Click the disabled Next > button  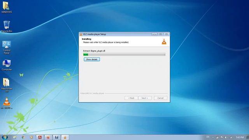[x=145, y=98]
